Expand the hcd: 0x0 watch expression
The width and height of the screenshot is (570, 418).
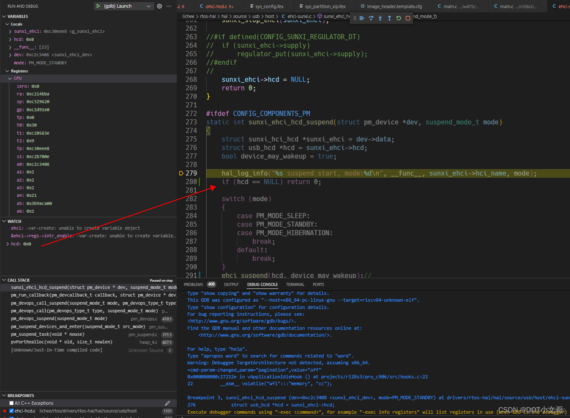pyautogui.click(x=8, y=244)
